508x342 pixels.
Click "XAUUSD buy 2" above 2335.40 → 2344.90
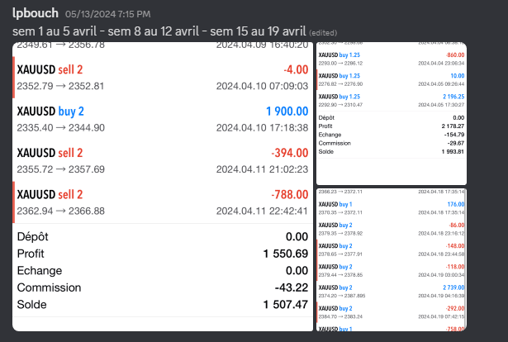point(50,112)
